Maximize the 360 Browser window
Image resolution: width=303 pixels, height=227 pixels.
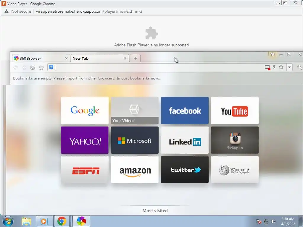pyautogui.click(x=289, y=54)
